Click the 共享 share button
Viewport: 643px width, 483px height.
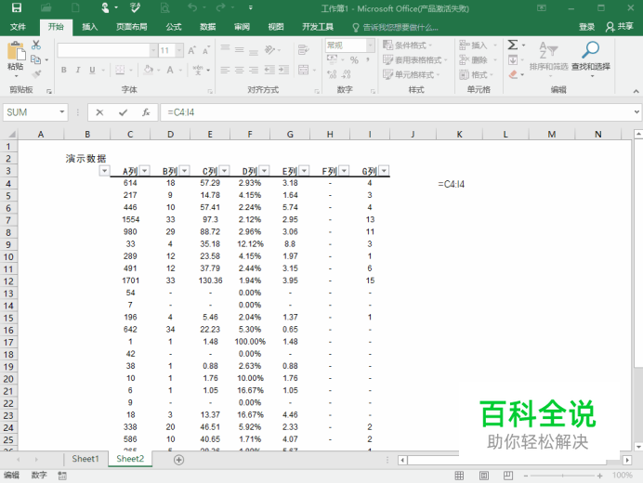click(x=620, y=27)
